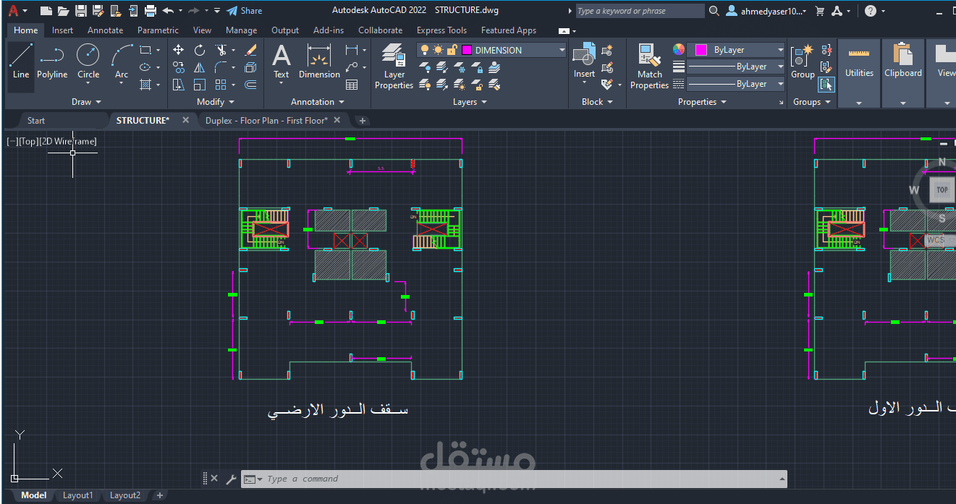
Task: Add a new drawing tab with plus
Action: click(363, 121)
